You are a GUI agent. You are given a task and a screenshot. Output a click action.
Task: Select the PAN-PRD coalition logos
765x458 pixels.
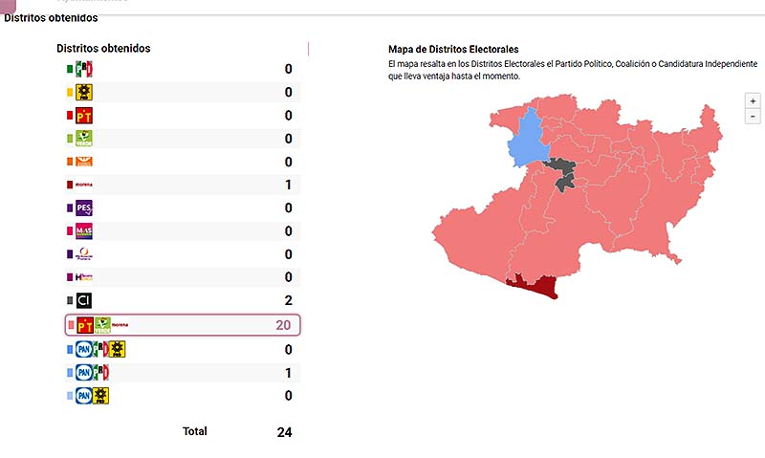(93, 395)
